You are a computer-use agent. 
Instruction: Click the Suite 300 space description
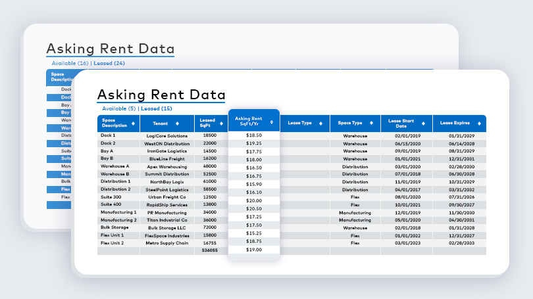click(x=111, y=197)
